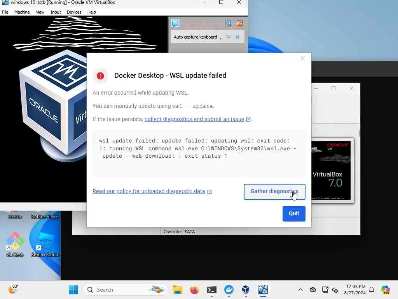Open Roblox Studio desktop shortcut
Image resolution: width=398 pixels, height=299 pixels.
click(x=45, y=244)
